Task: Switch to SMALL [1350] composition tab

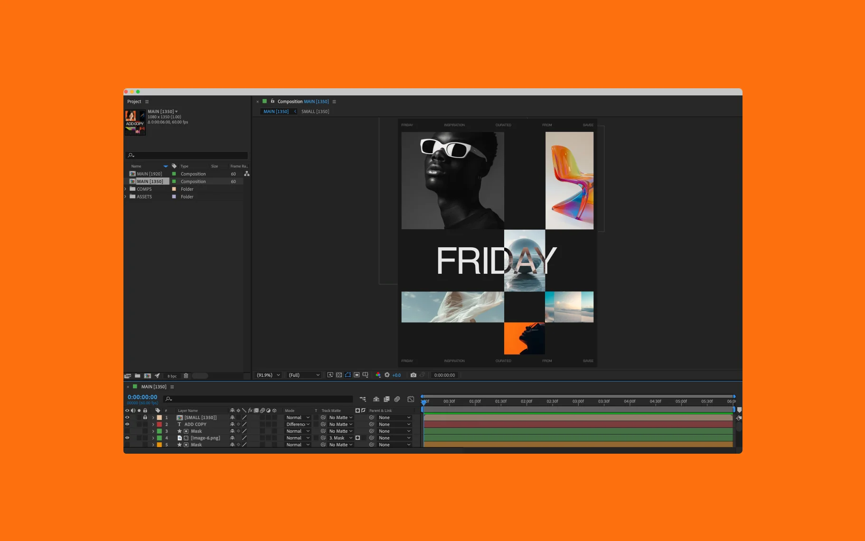Action: [315, 112]
